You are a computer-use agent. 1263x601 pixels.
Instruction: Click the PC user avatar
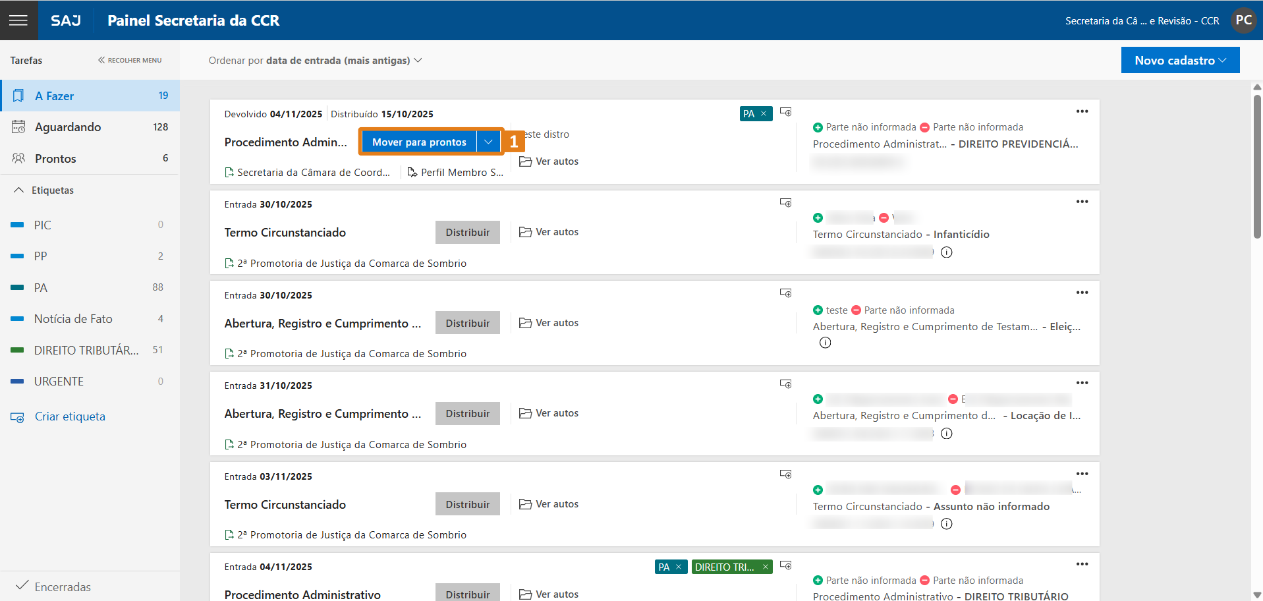tap(1243, 20)
